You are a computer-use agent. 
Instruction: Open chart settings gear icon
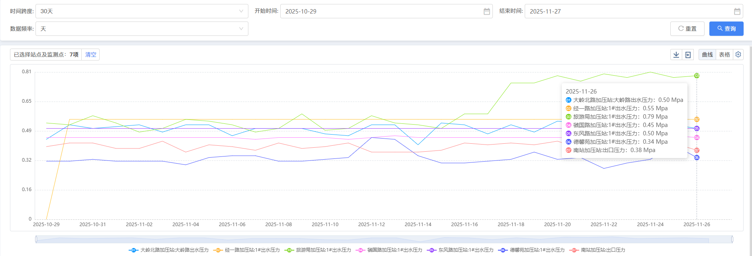738,55
